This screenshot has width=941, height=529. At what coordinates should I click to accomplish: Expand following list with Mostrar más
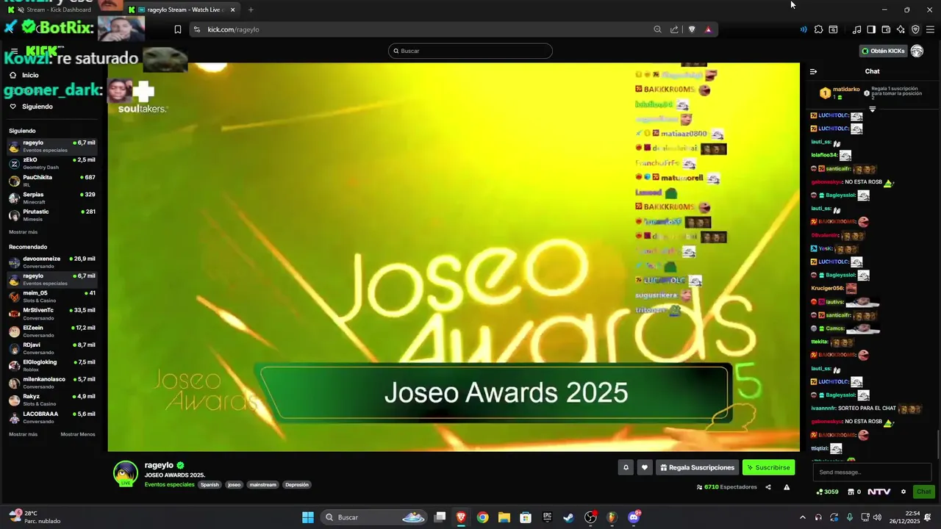tap(23, 232)
